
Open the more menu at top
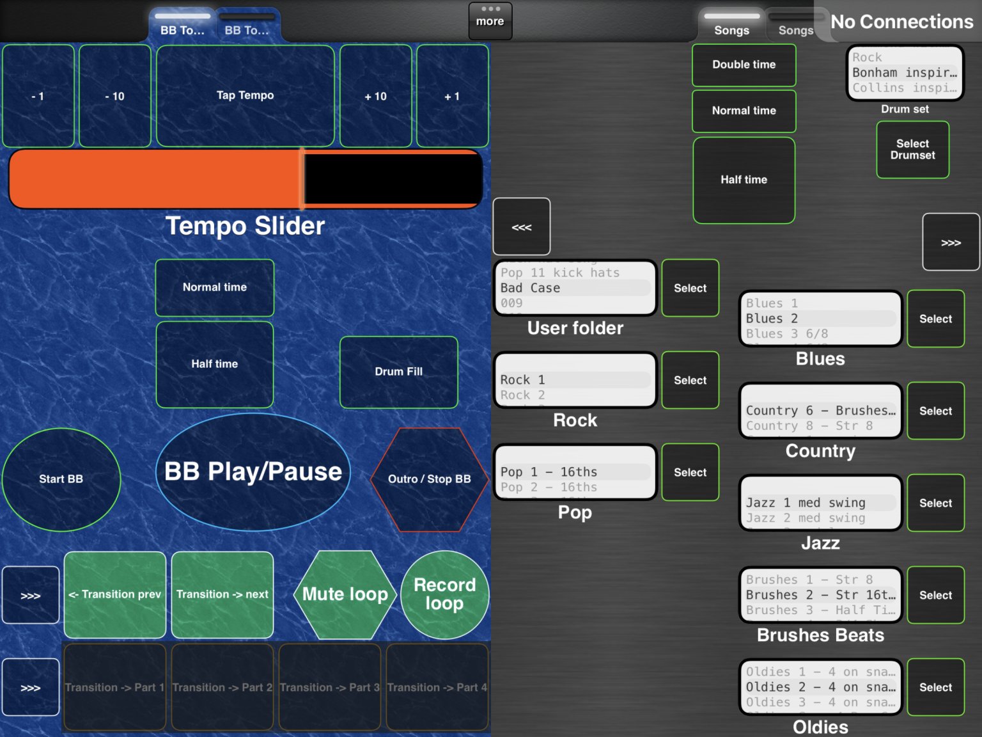[490, 20]
